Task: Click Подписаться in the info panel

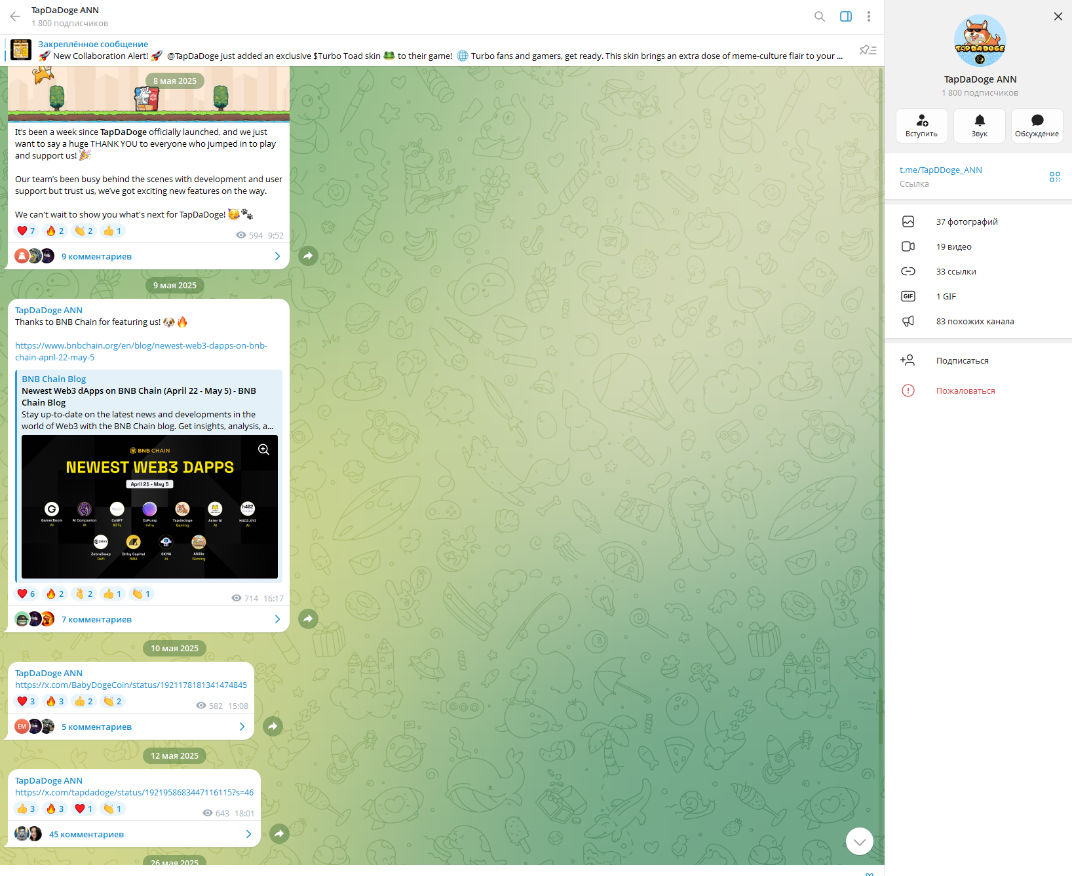Action: click(978, 361)
